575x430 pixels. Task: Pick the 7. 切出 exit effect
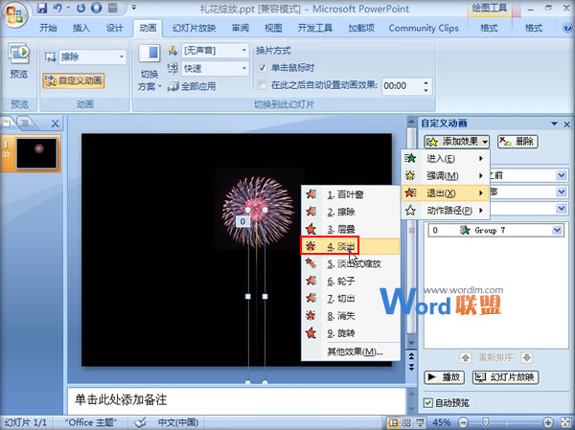pyautogui.click(x=350, y=299)
